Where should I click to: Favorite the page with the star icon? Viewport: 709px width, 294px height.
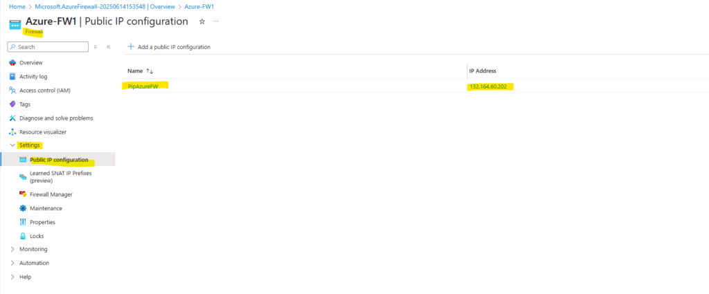(x=202, y=21)
